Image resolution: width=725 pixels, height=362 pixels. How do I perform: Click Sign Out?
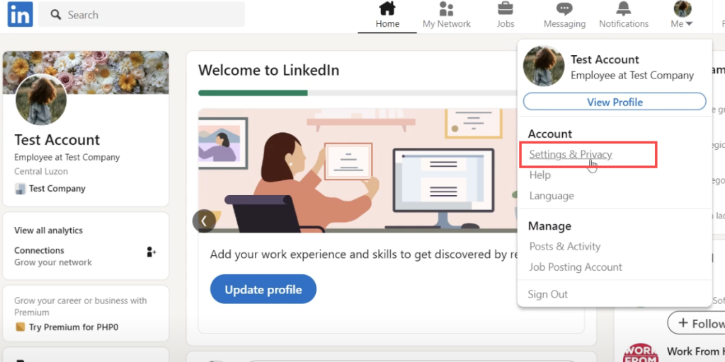[548, 294]
